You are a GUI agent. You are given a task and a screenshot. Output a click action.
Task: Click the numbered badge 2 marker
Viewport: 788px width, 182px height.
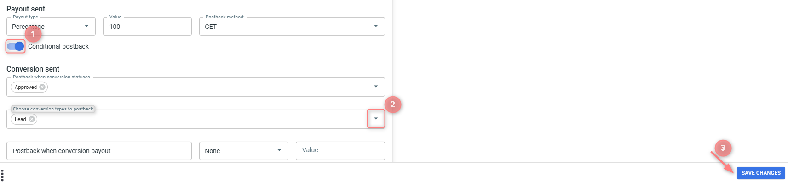tap(392, 105)
